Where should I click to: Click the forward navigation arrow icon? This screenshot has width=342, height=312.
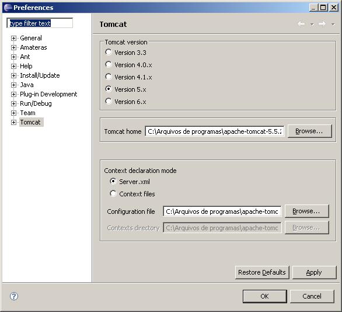tap(322, 24)
